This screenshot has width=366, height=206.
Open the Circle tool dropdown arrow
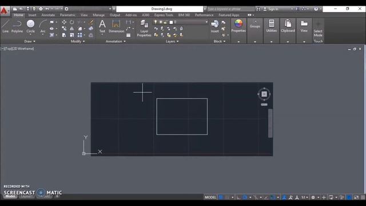coord(30,34)
